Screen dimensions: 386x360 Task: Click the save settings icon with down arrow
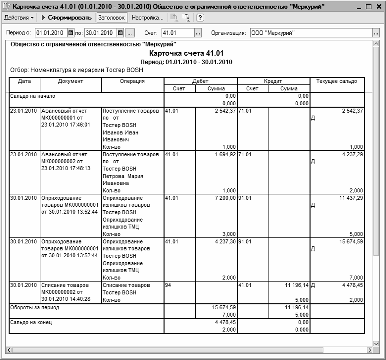coord(186,18)
